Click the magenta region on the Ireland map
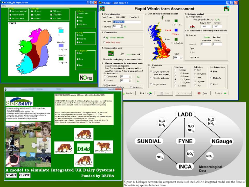The image size is (249, 187). click(x=35, y=35)
